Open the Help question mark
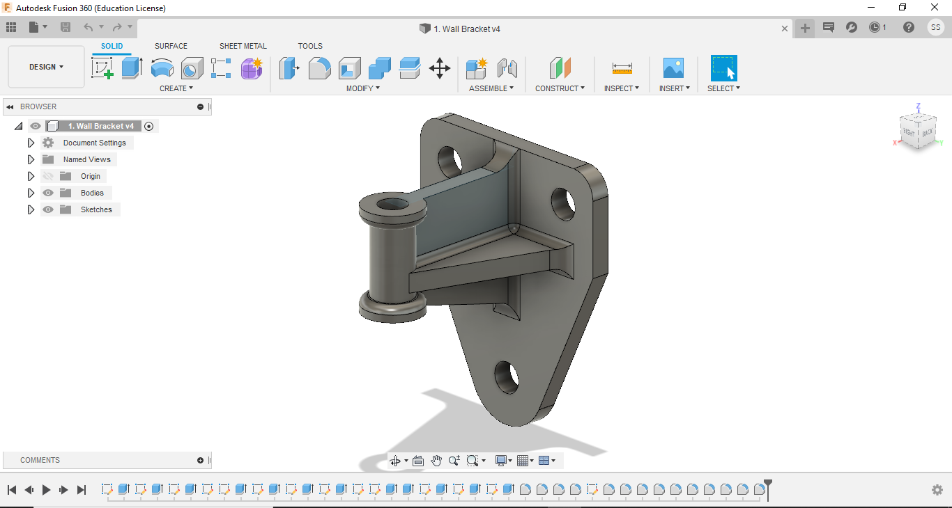 pyautogui.click(x=909, y=27)
